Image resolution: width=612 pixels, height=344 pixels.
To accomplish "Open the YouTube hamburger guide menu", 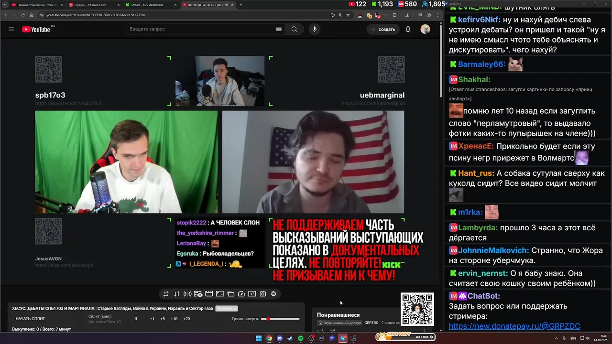I will [x=11, y=29].
